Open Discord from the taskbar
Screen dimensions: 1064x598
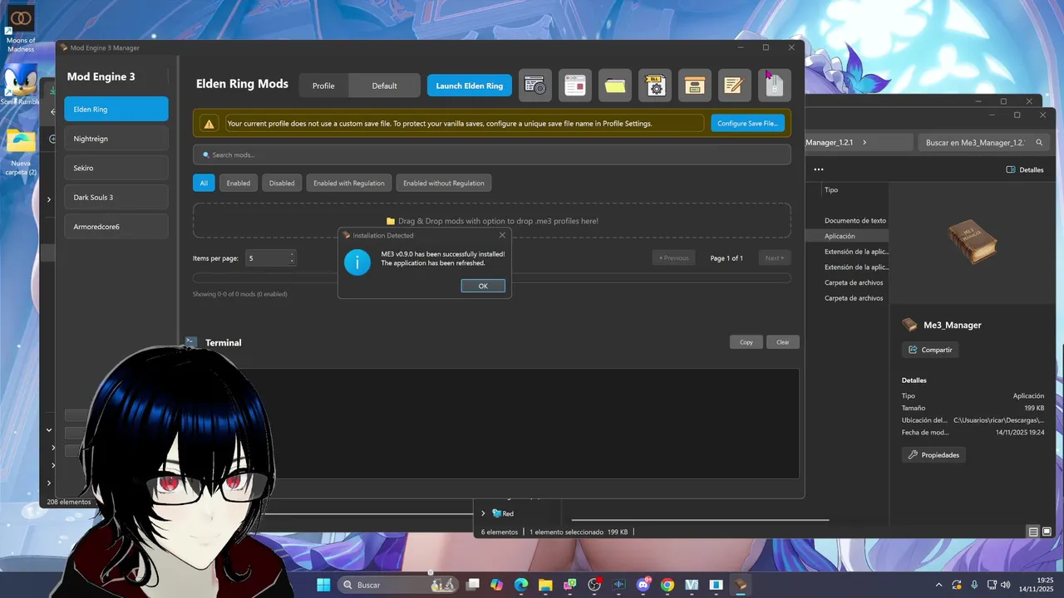(643, 585)
